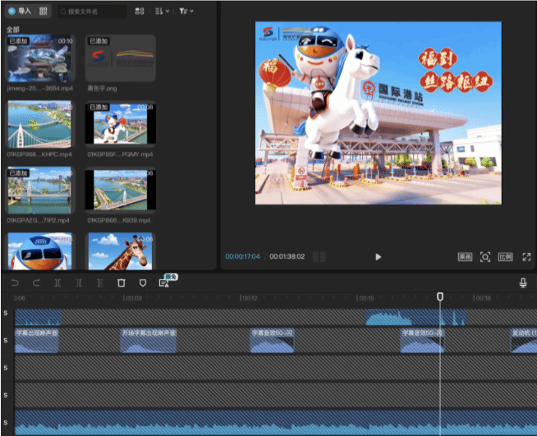Select the 黑色字.png logo thumbnail
The image size is (537, 436).
point(120,58)
